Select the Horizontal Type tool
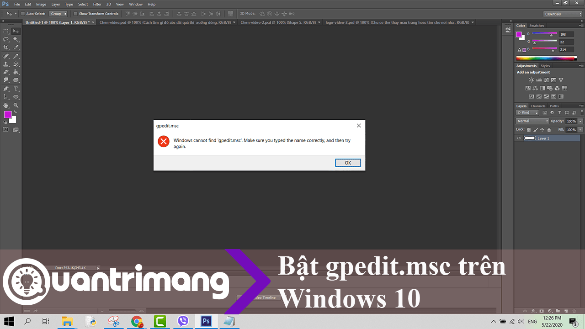The height and width of the screenshot is (329, 585). click(16, 89)
